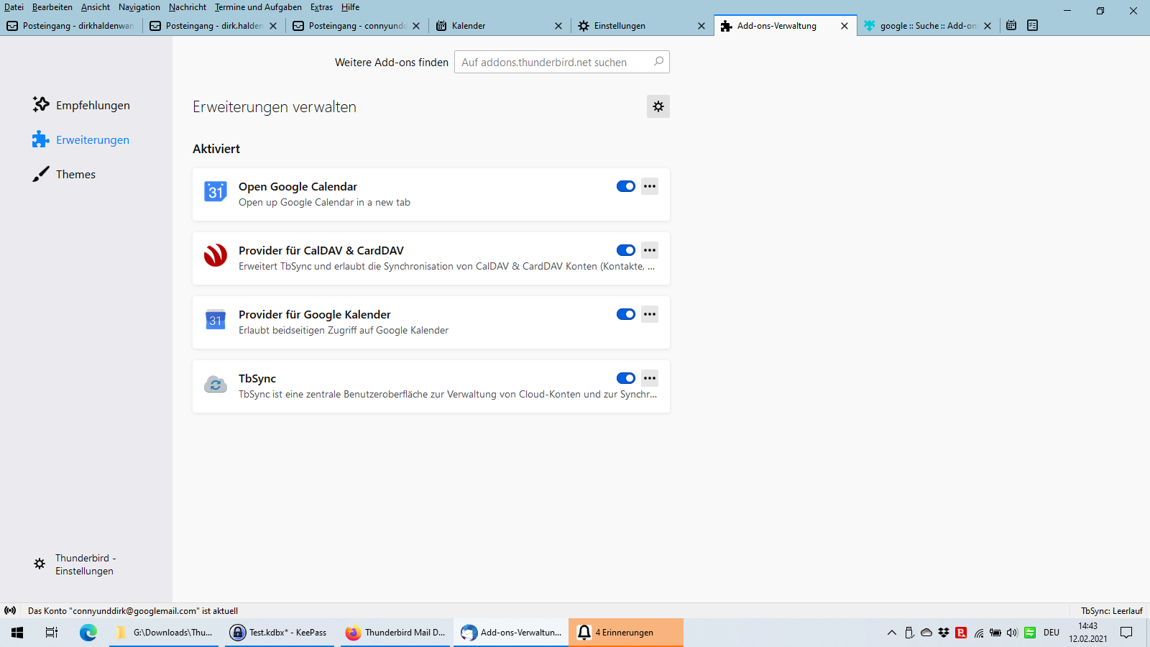Image resolution: width=1150 pixels, height=647 pixels.
Task: Open more options for Provider für CalDAV & CardDAV
Action: tap(650, 250)
